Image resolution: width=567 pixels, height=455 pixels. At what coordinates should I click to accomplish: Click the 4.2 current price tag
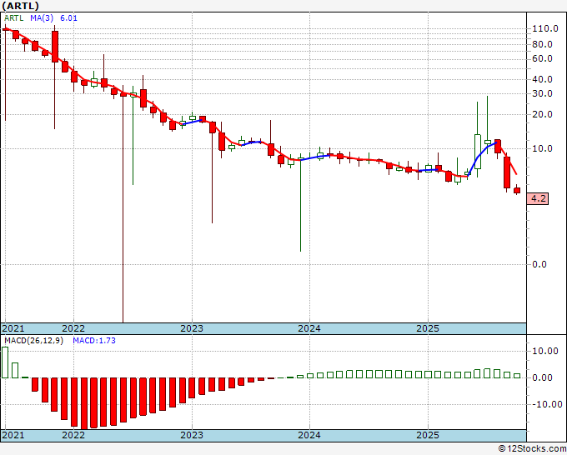tap(538, 199)
